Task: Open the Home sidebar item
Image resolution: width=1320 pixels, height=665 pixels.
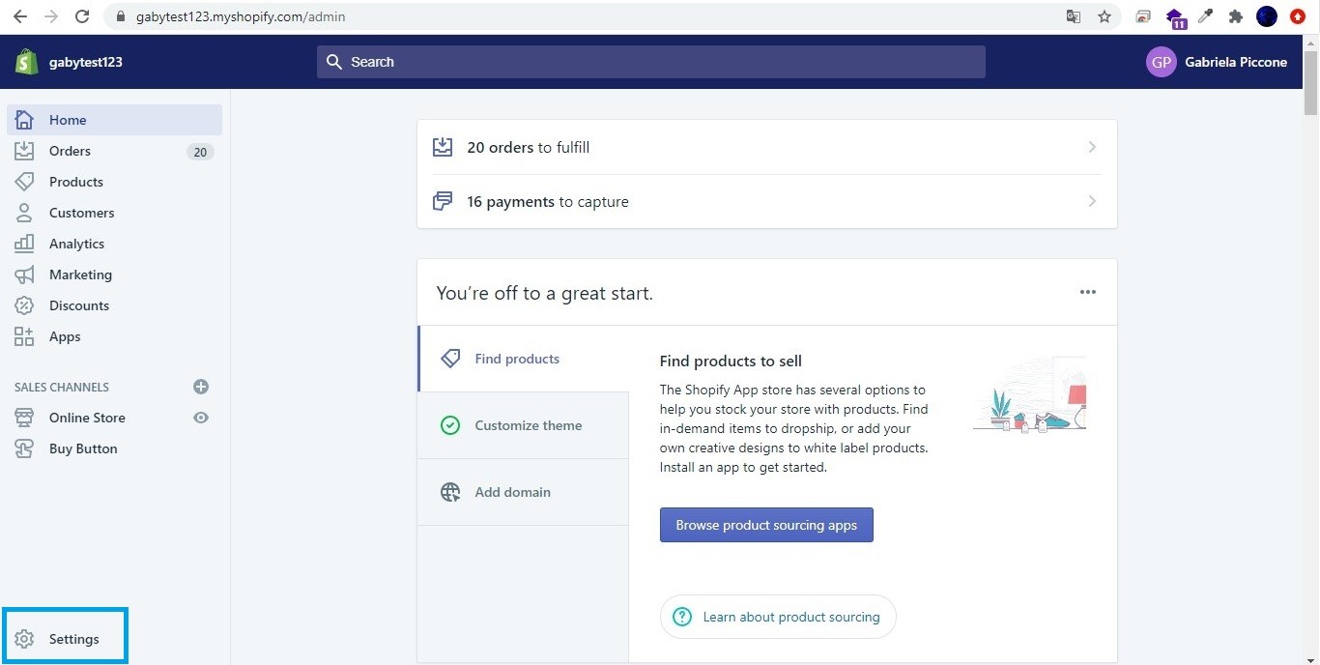Action: [x=114, y=120]
